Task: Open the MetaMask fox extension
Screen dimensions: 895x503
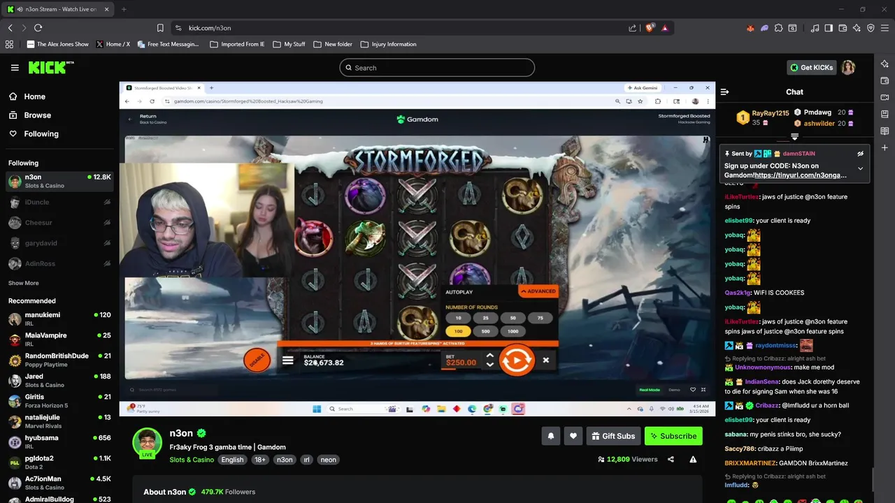Action: click(x=750, y=28)
